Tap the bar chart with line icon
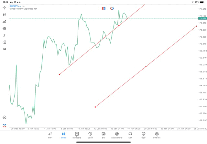 point(4,22)
